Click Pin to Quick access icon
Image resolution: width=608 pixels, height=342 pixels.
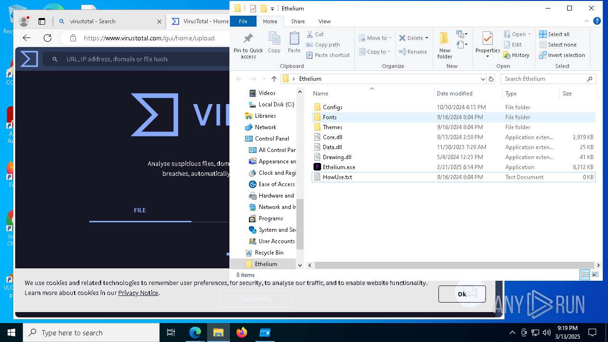coord(248,46)
